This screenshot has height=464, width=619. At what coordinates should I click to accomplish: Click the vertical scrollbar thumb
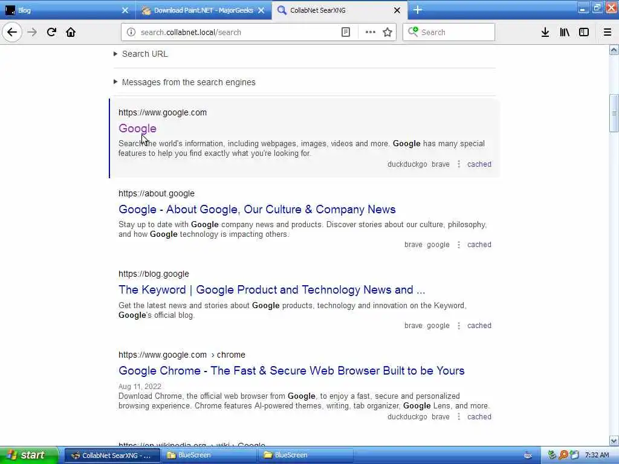(614, 114)
